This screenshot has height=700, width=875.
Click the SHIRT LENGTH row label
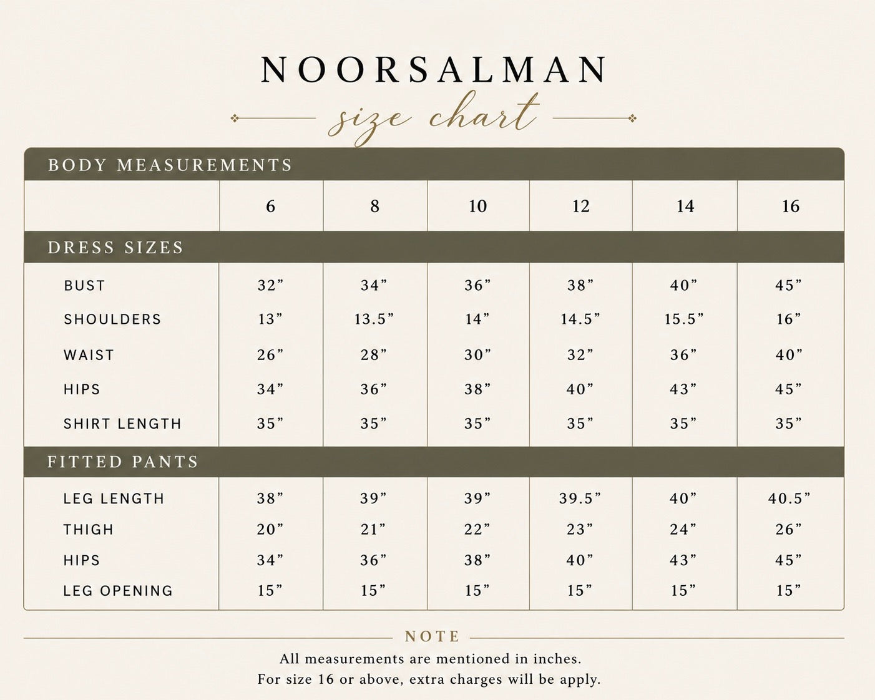[122, 424]
